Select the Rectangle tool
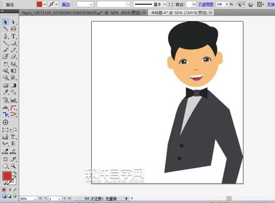 click(14, 43)
